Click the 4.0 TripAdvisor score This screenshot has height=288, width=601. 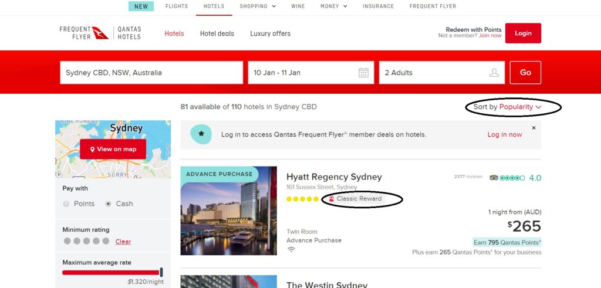point(535,178)
